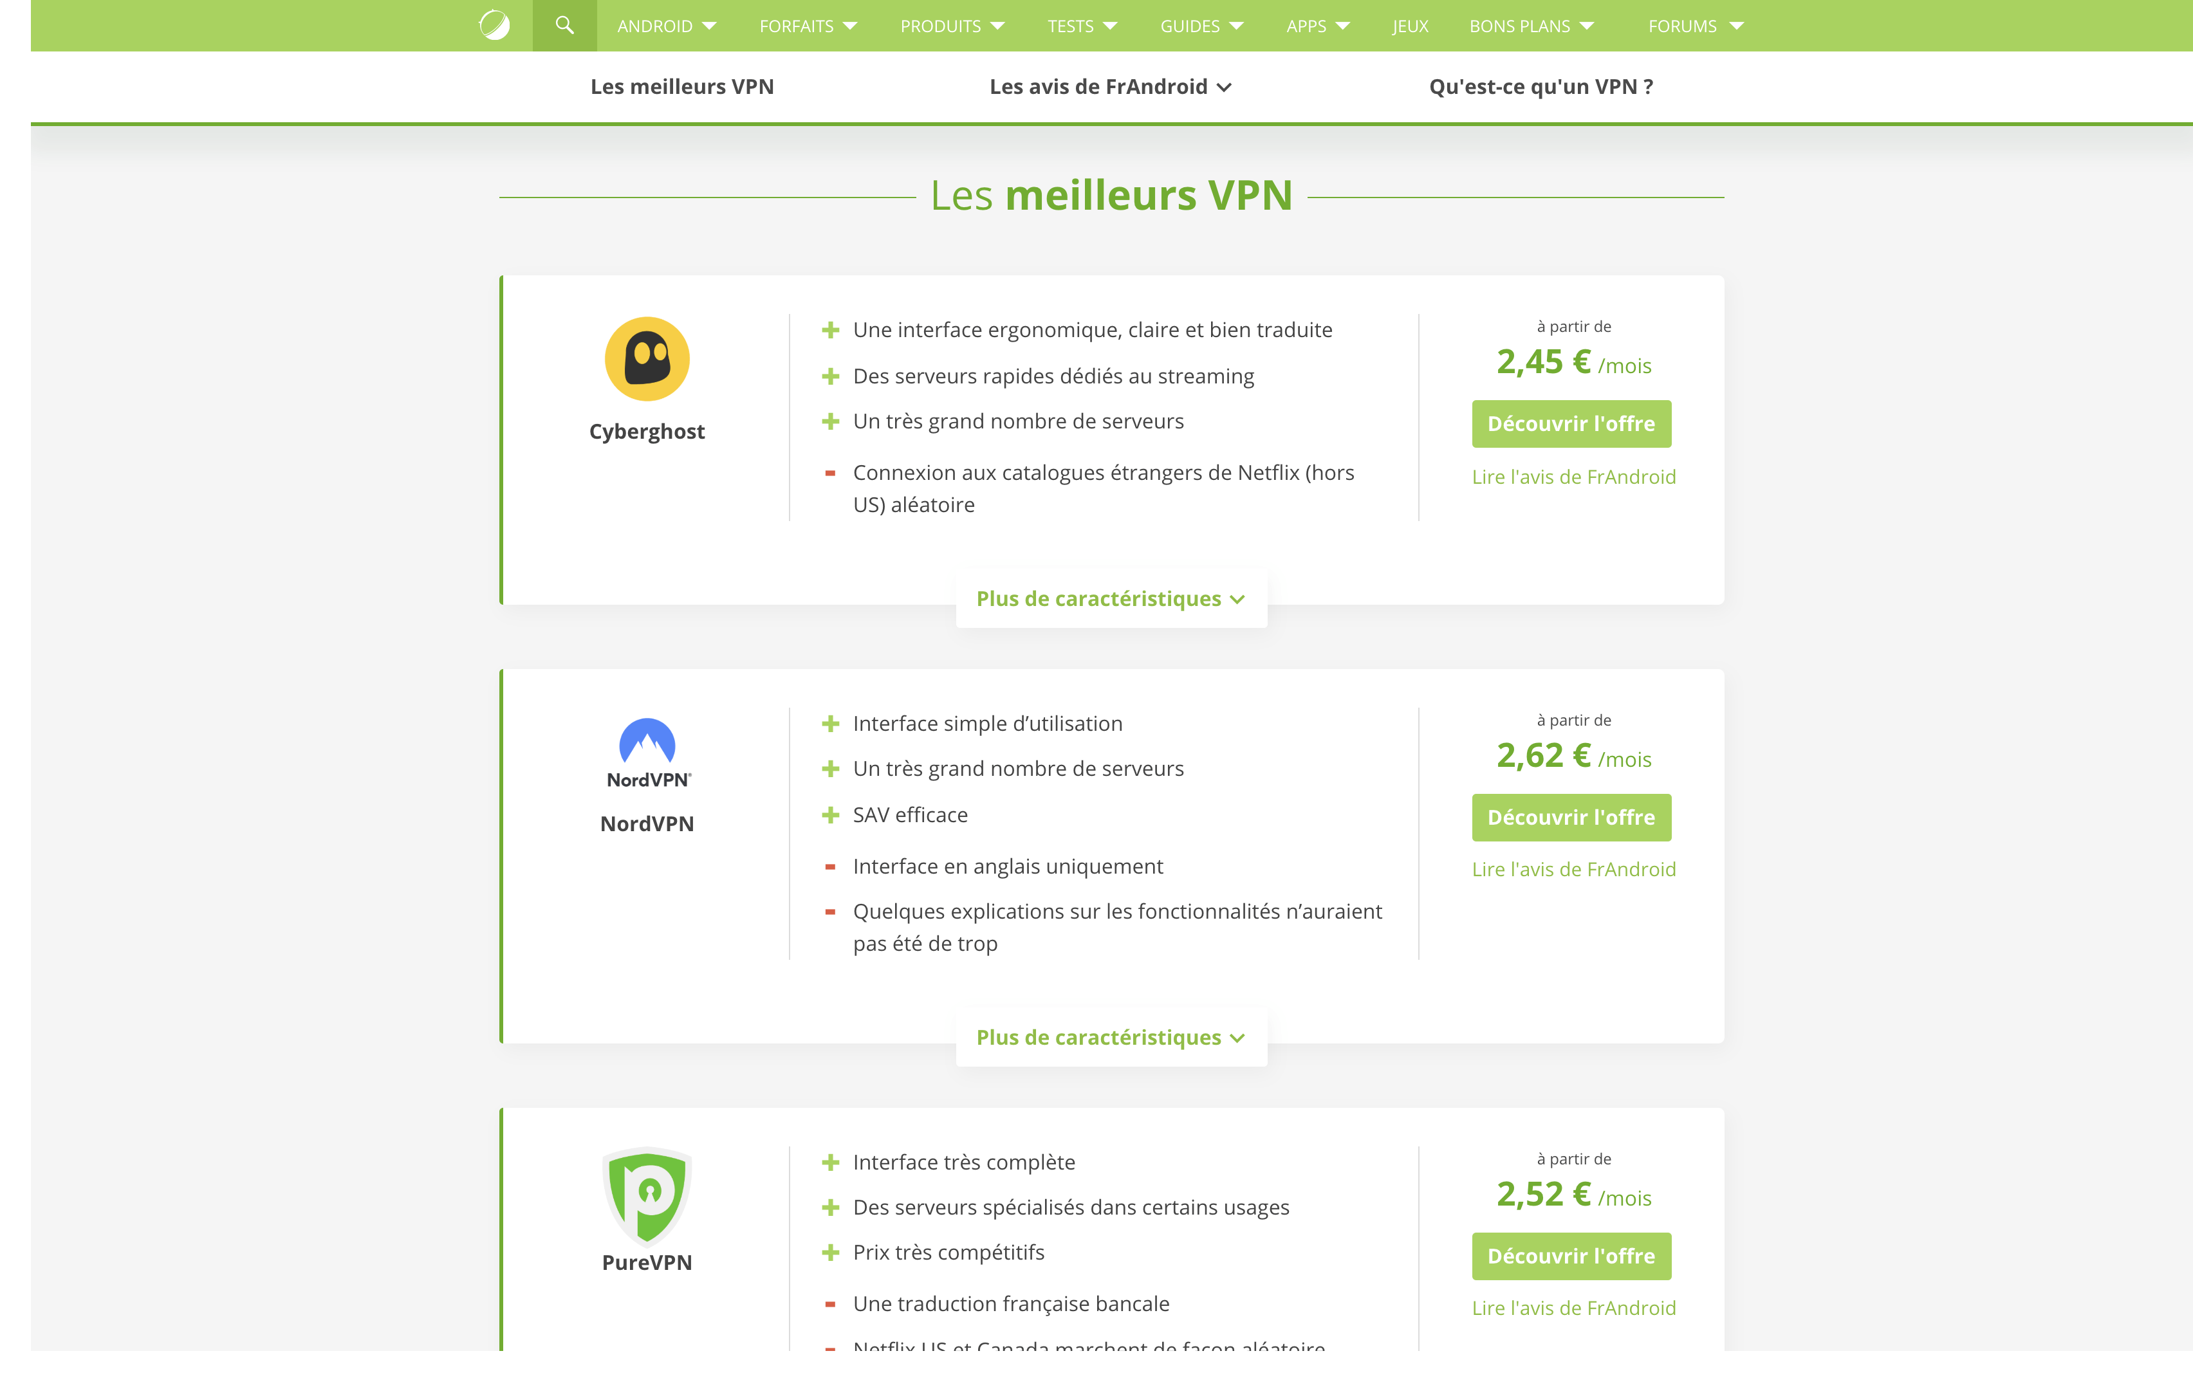Open the APPS dropdown menu
The height and width of the screenshot is (1387, 2193).
[1318, 26]
